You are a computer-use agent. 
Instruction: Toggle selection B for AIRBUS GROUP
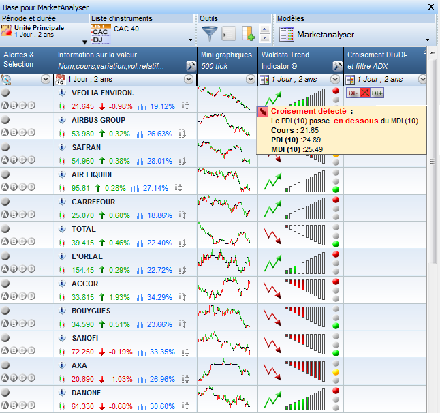(14, 132)
